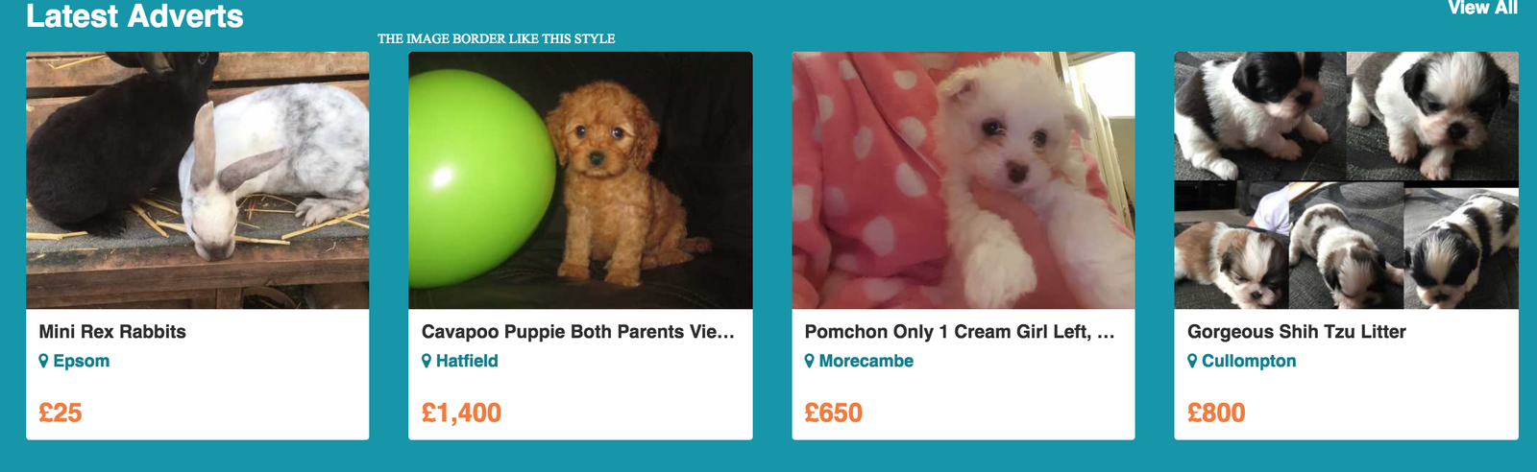Open the Shih Tzu litter collage photo
This screenshot has width=1537, height=472.
(1346, 180)
